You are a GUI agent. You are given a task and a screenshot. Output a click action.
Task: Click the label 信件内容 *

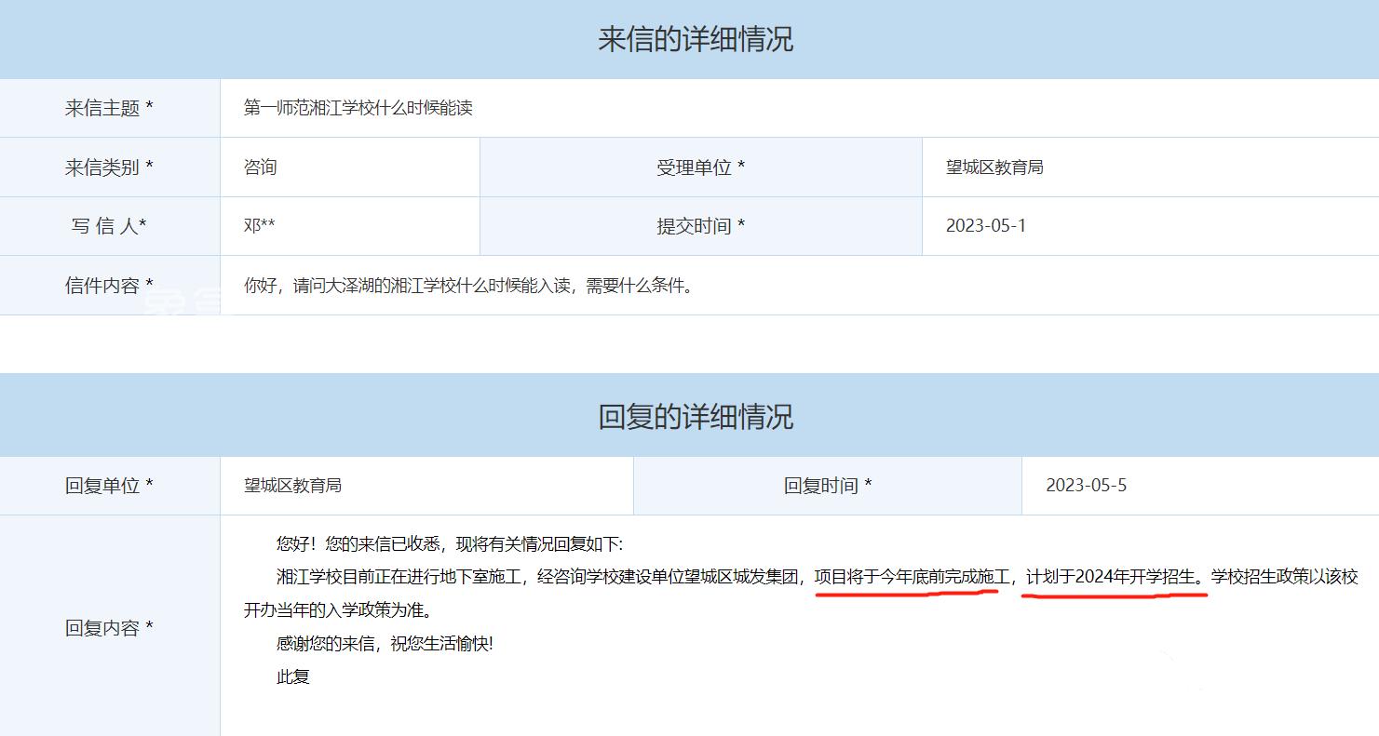coord(109,285)
